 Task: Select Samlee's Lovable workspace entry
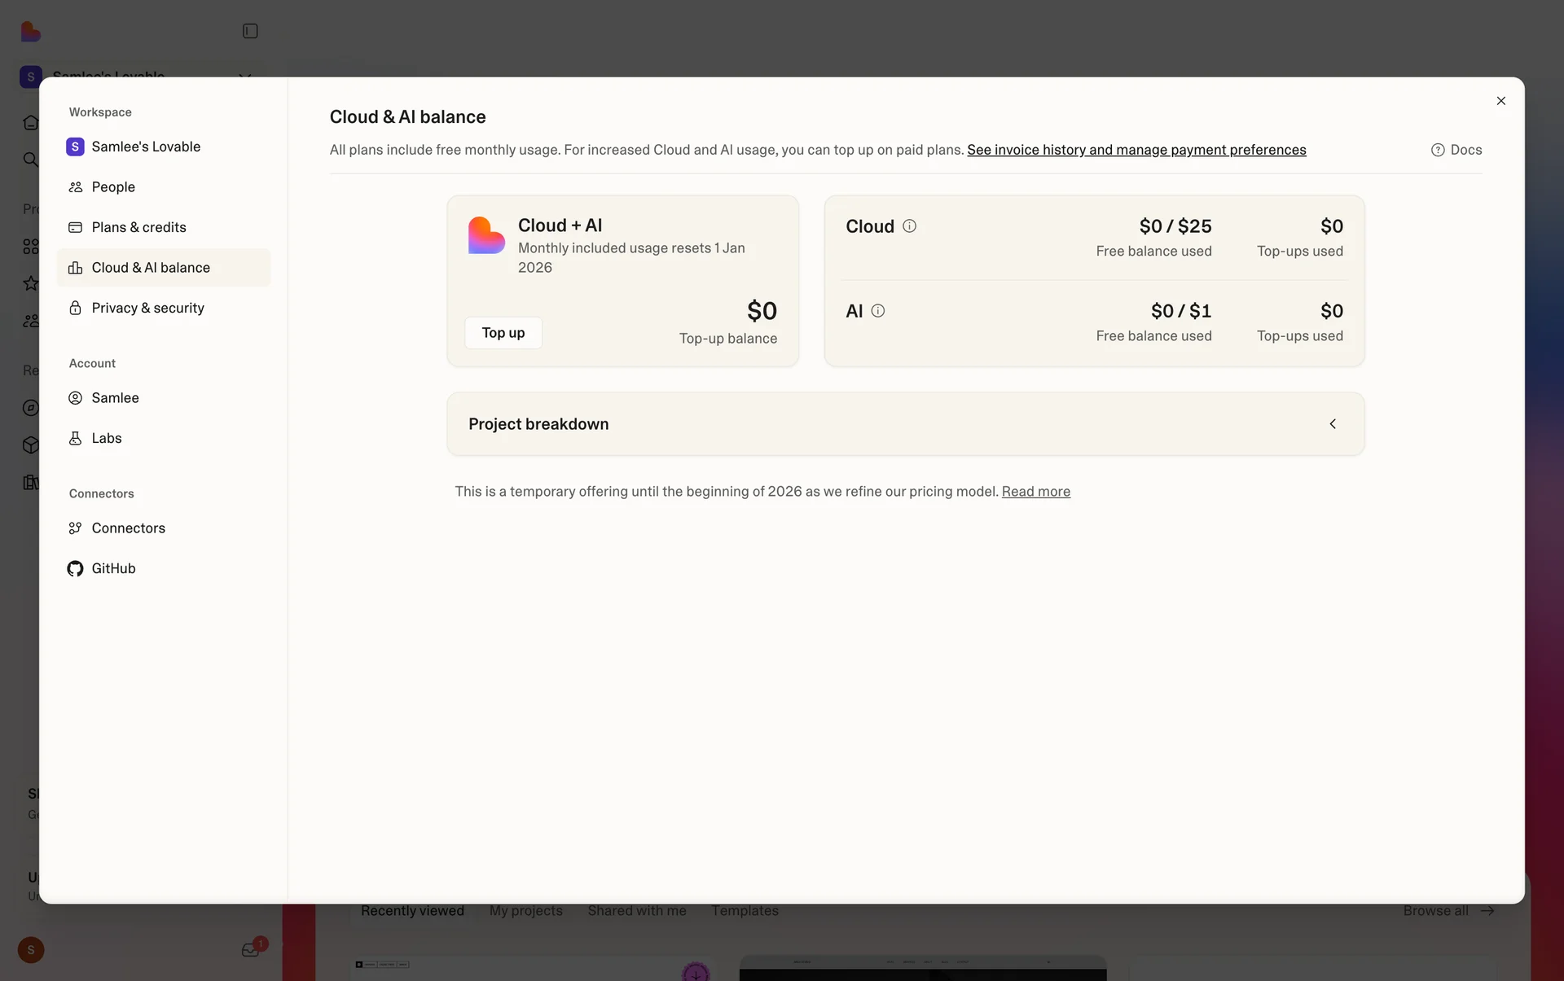pos(146,147)
